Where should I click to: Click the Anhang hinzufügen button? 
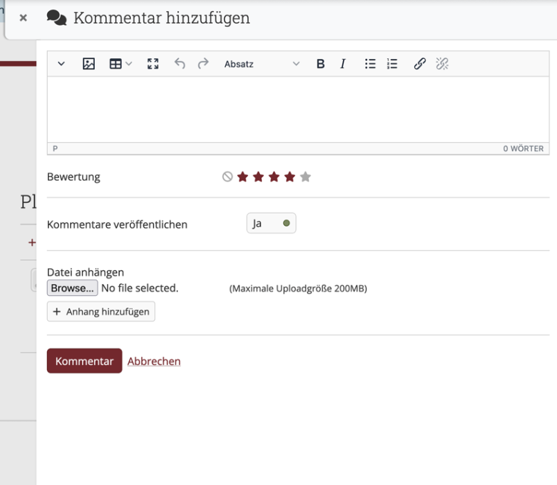pyautogui.click(x=101, y=312)
